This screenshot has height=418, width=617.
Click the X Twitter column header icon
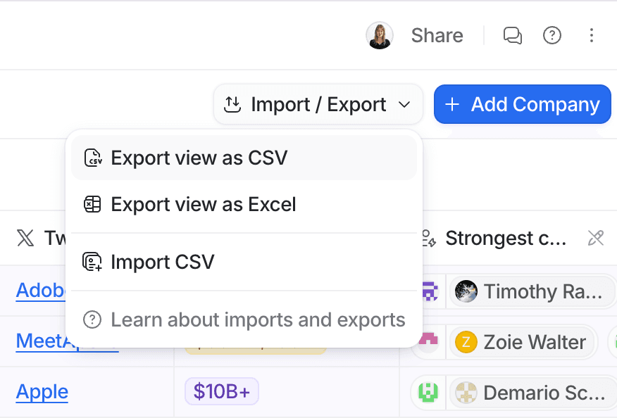[25, 239]
